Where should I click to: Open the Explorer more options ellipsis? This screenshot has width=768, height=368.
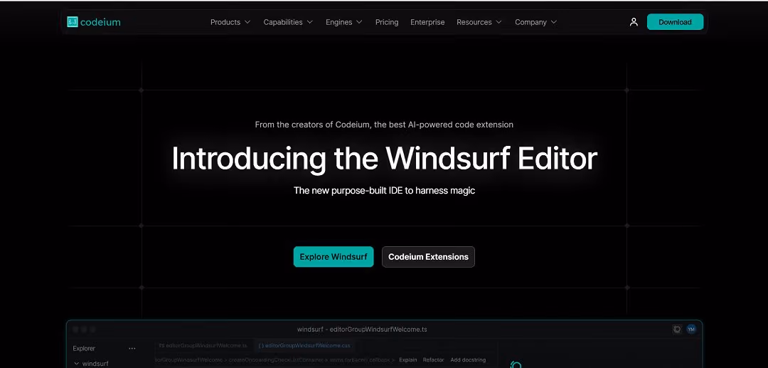click(132, 348)
